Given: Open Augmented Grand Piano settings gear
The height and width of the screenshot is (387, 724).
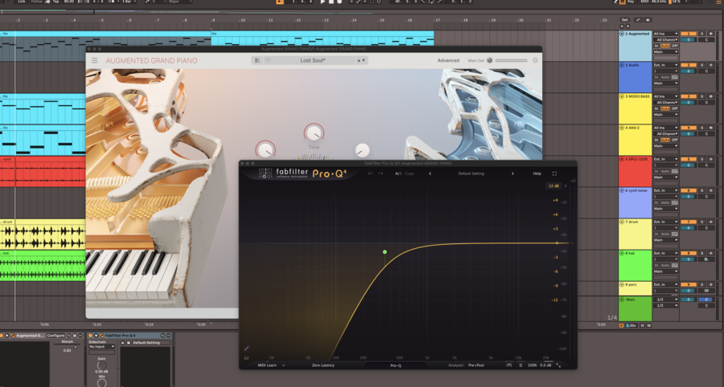Looking at the screenshot, I should (x=535, y=60).
